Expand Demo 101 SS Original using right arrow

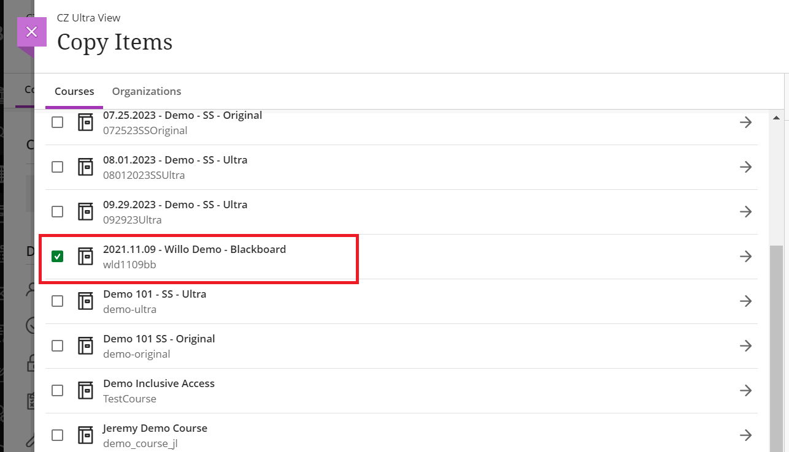coord(745,345)
